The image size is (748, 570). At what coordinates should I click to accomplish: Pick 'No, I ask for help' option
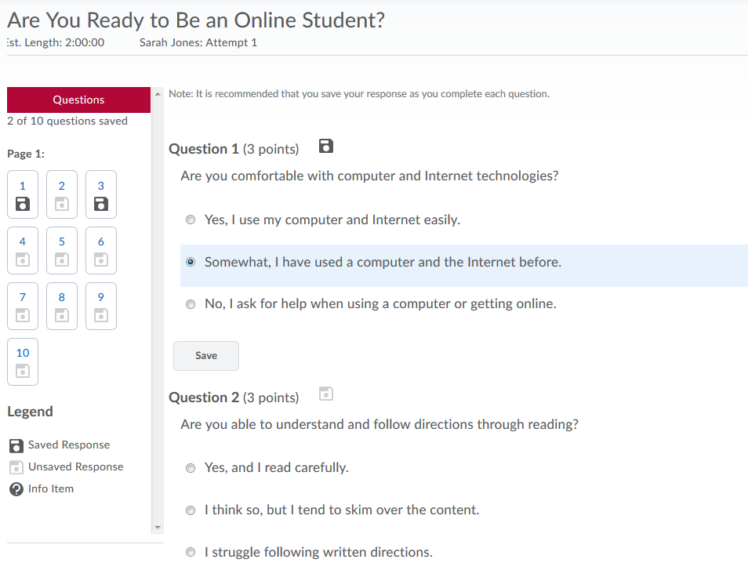coord(191,304)
